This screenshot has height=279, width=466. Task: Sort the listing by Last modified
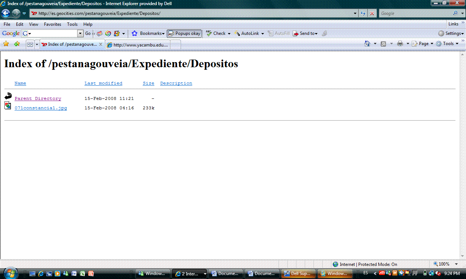click(103, 83)
